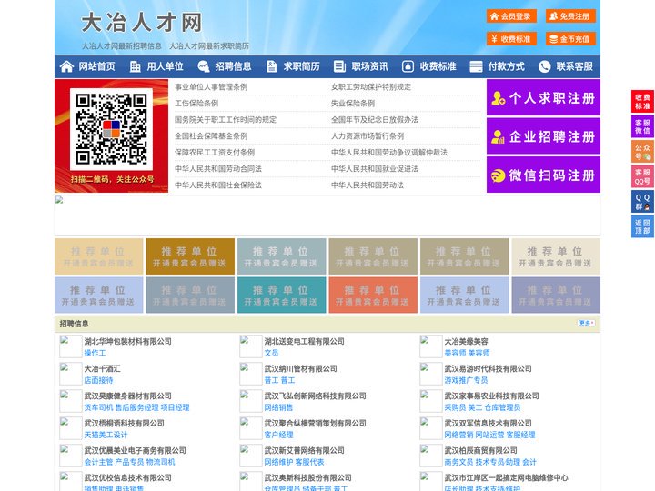Open 武汉柏辰商贸有限公司 company link

[x=481, y=450]
